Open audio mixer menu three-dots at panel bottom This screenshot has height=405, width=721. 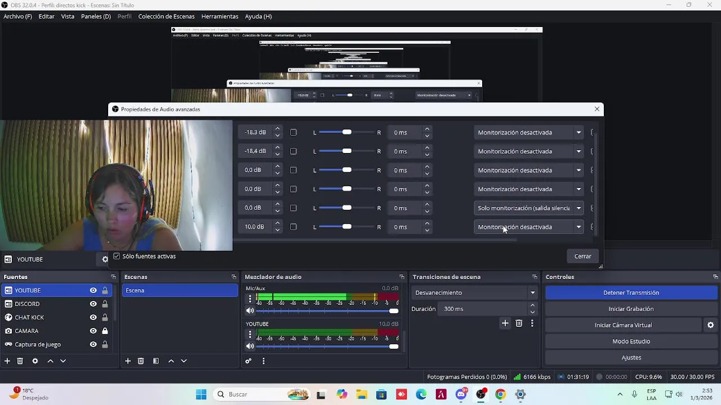(x=263, y=361)
